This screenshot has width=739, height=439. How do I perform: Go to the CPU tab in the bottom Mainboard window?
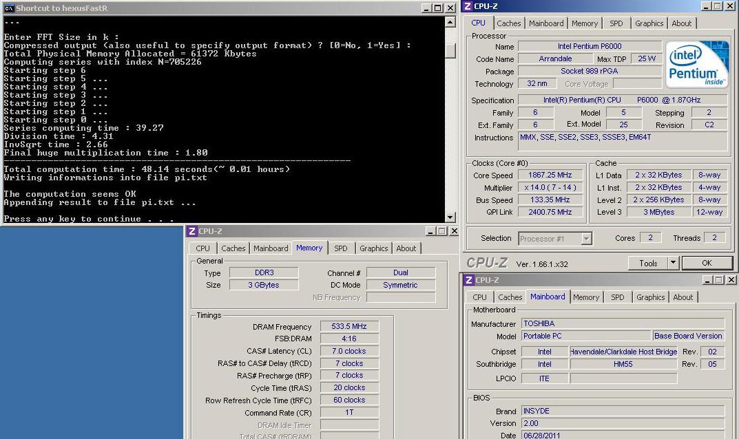tap(479, 297)
